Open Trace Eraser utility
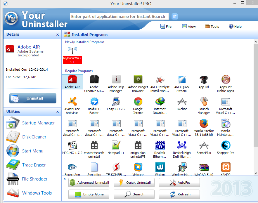This screenshot has width=258, height=203. click(33, 165)
